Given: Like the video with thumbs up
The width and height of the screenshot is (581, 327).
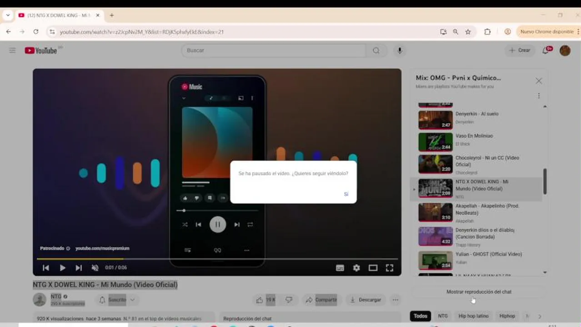Looking at the screenshot, I should (x=265, y=300).
